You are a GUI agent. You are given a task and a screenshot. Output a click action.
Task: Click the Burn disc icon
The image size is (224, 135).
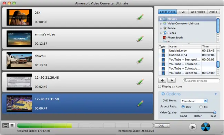[206, 127]
